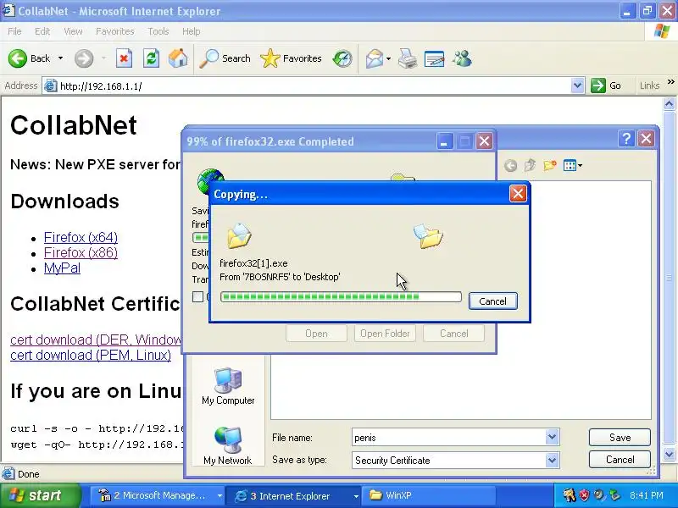Click the red security shield tray icon
678x508 pixels.
[x=584, y=495]
